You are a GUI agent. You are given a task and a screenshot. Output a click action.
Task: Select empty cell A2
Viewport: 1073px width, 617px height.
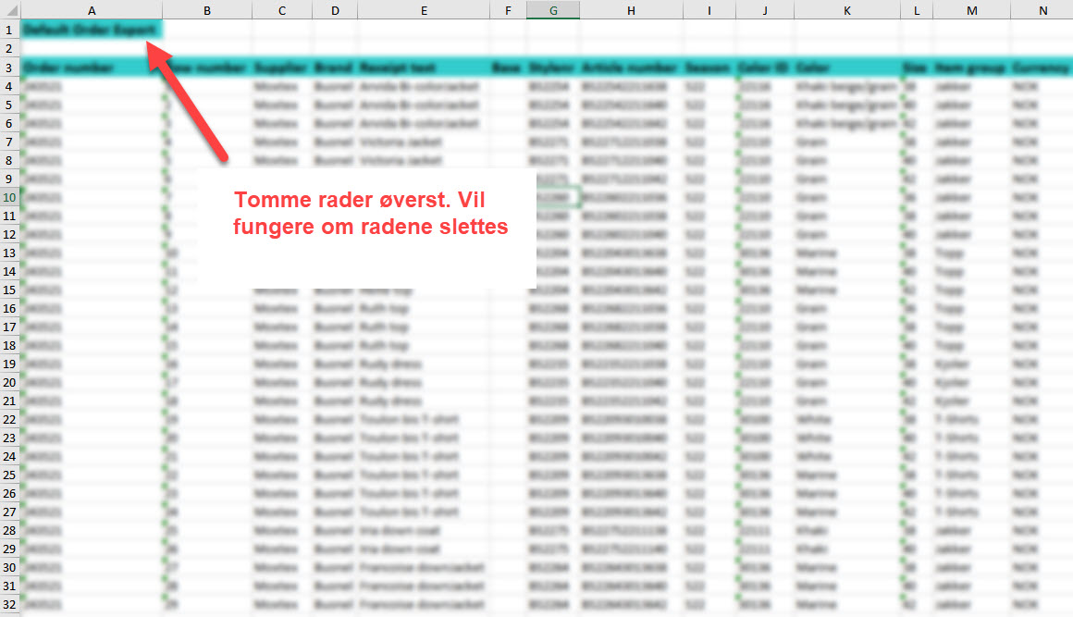pos(91,48)
